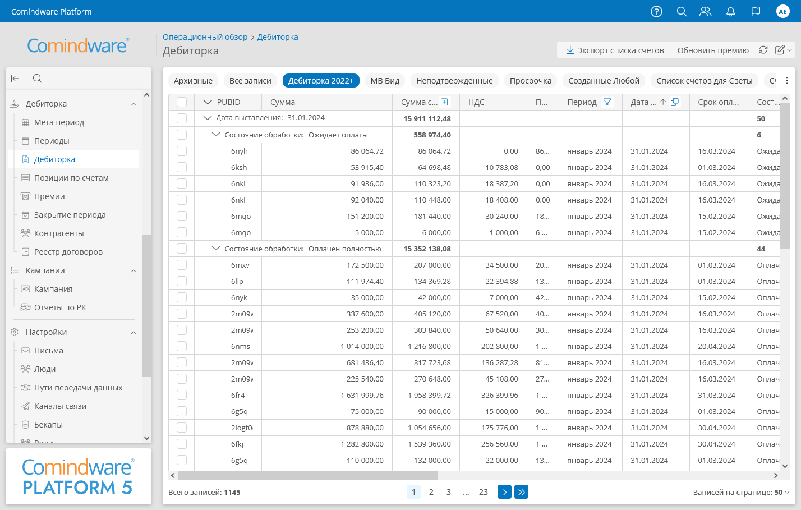Tick the checkbox for row 6mxv
The height and width of the screenshot is (510, 801).
point(182,265)
